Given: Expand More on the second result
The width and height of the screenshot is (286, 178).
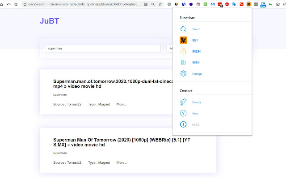Looking at the screenshot, I should [x=122, y=163].
